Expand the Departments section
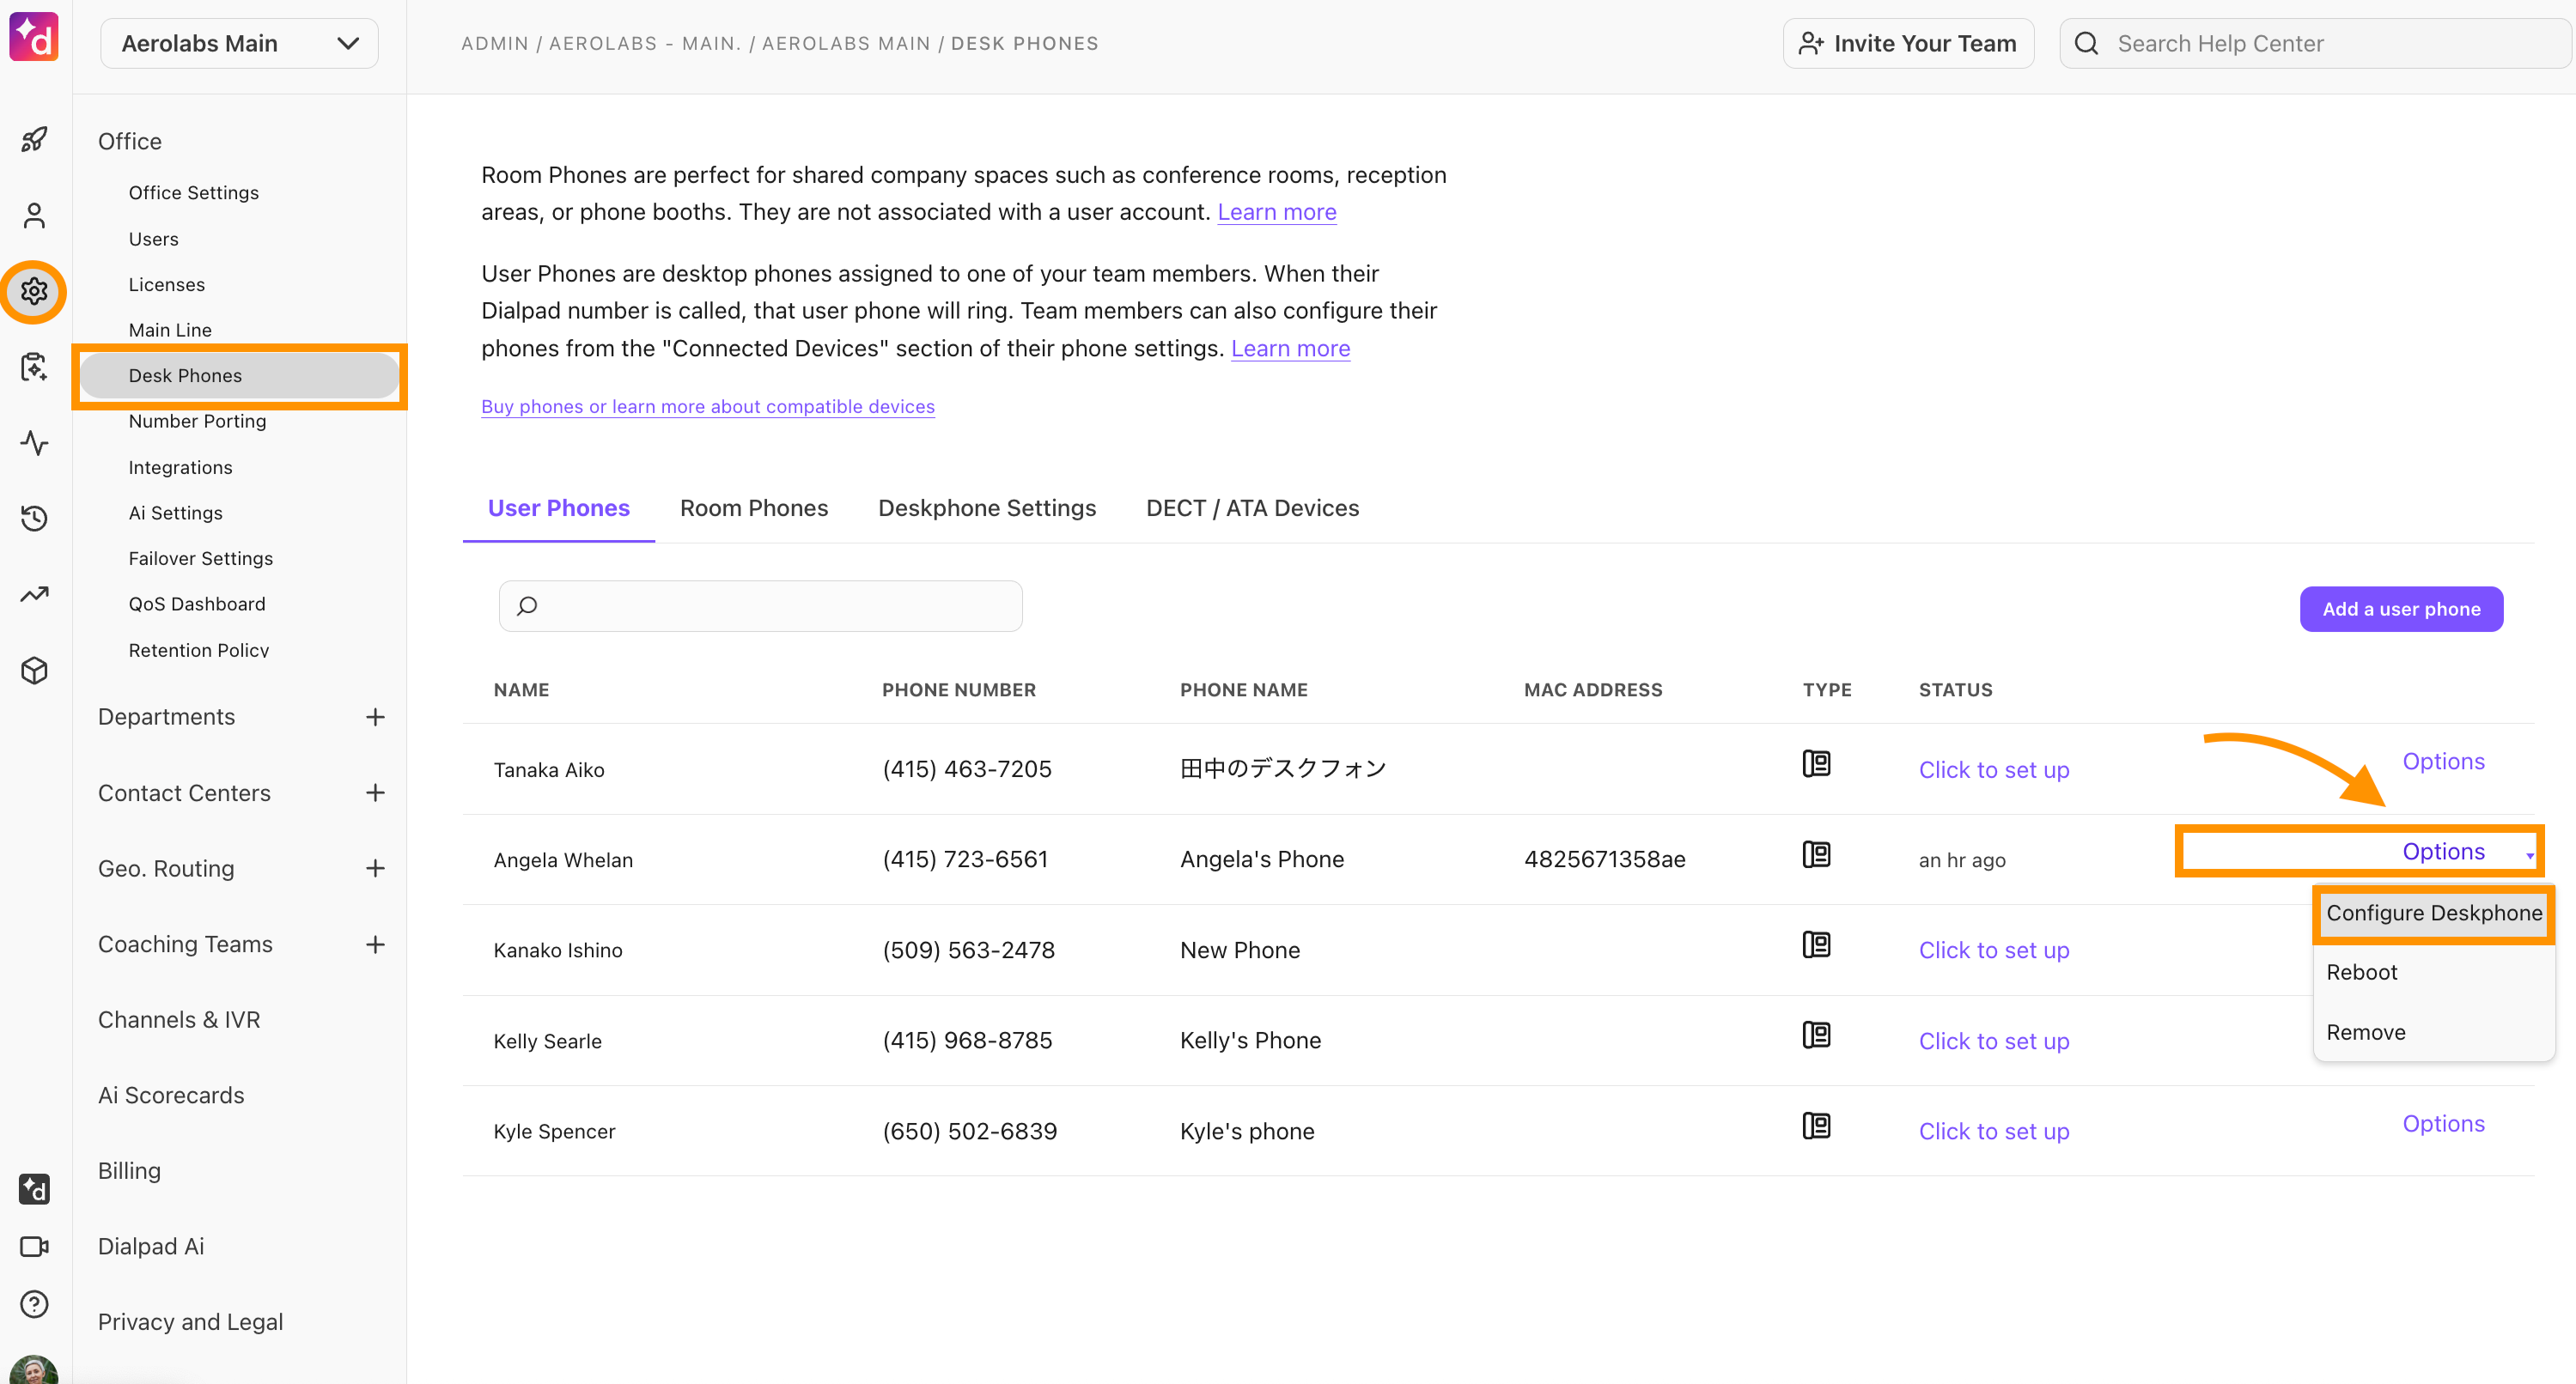This screenshot has height=1384, width=2576. coord(375,717)
